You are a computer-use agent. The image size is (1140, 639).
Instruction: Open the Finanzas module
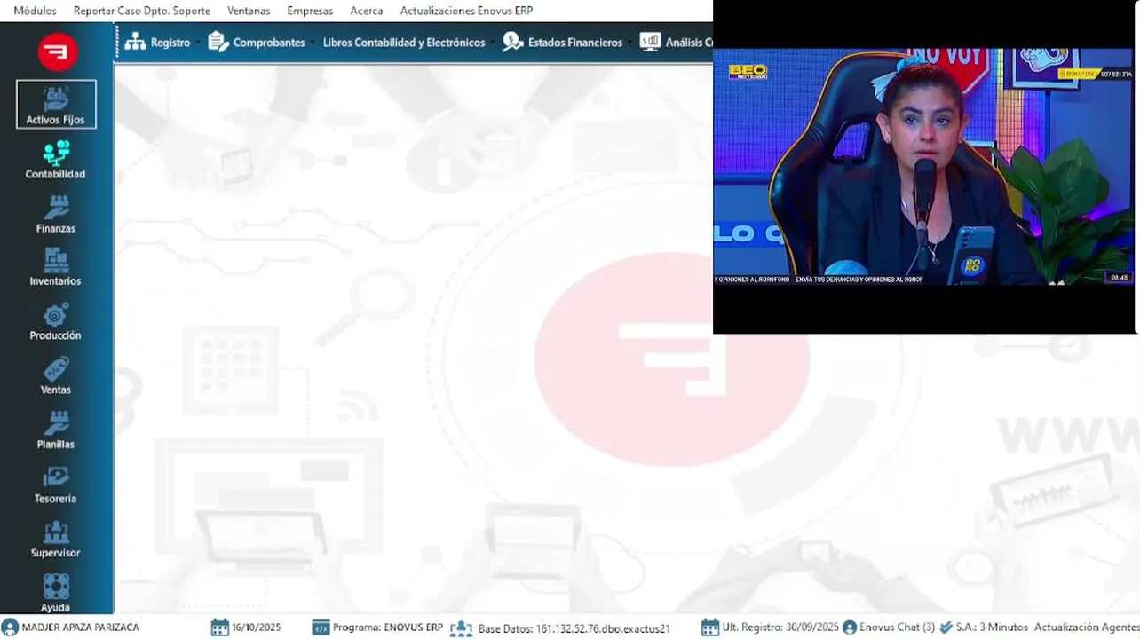[x=56, y=214]
